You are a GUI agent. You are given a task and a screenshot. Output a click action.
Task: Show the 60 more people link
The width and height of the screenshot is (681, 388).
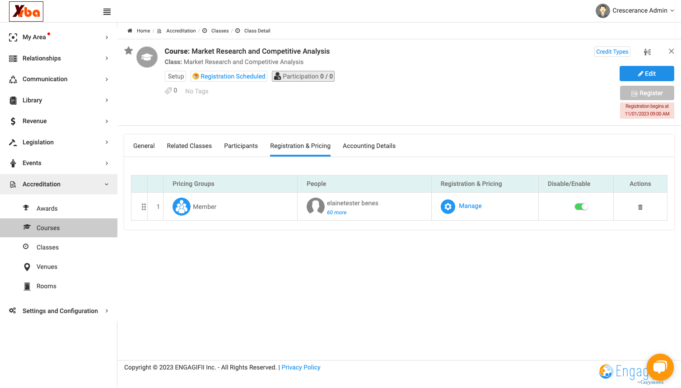point(337,212)
